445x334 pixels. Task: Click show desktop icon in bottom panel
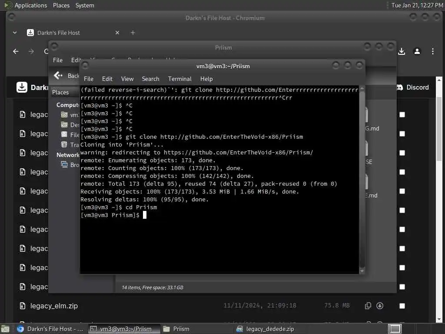5,329
